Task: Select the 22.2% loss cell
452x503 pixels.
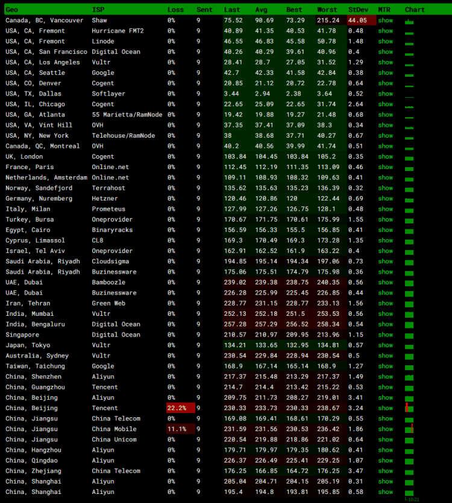Action: (x=181, y=408)
